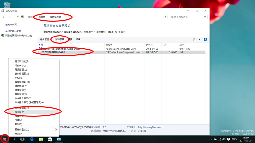Choose 程式和功能(F) in Win+X menu
Screen dimensions: 255x143
point(34,61)
